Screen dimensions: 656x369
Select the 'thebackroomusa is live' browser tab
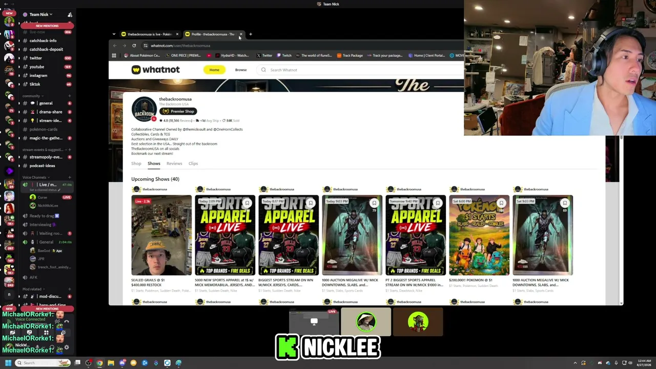click(x=150, y=34)
